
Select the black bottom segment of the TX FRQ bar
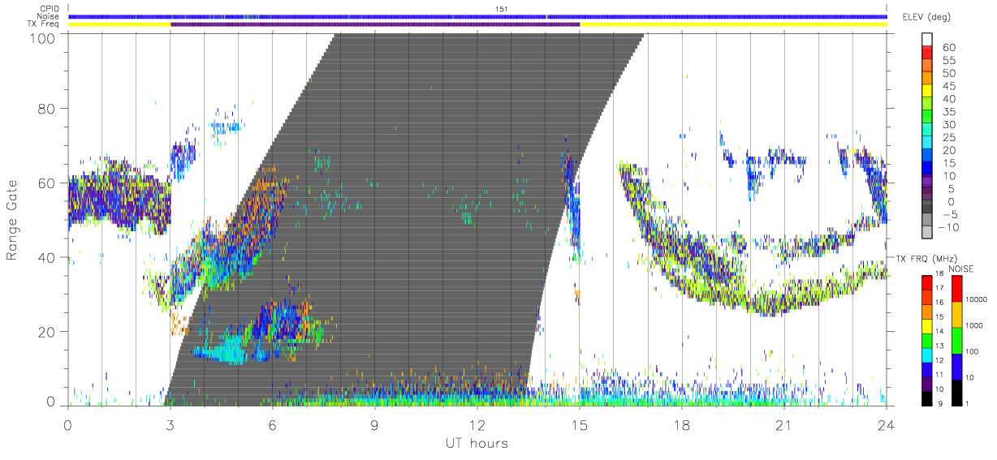coord(927,398)
